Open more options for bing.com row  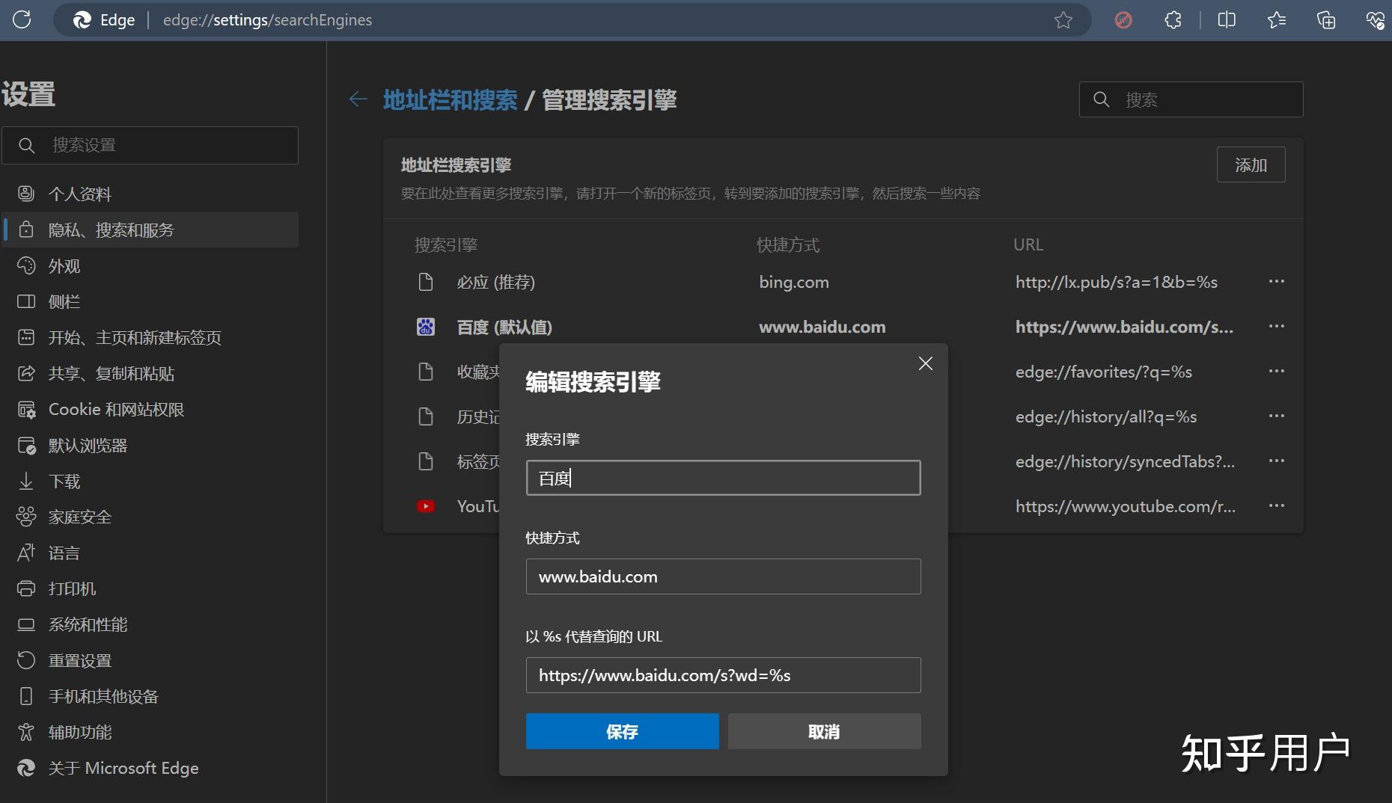(1276, 281)
